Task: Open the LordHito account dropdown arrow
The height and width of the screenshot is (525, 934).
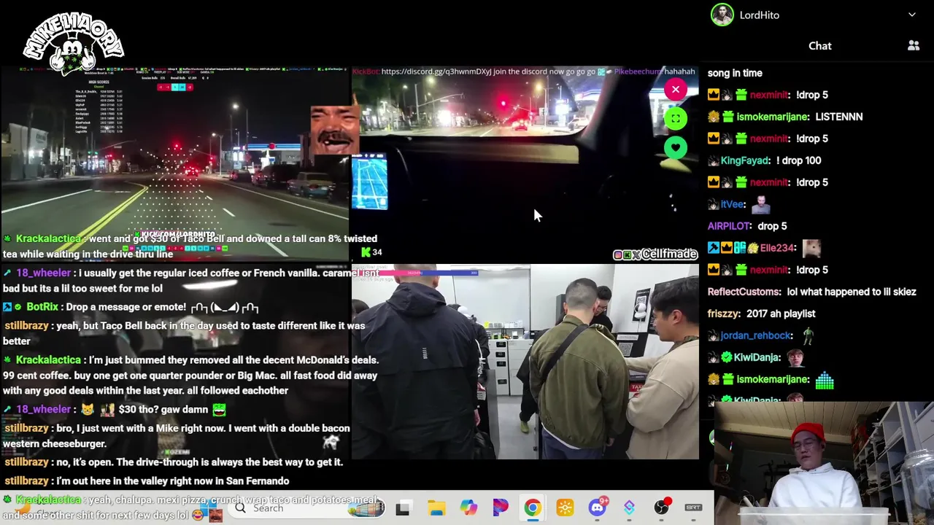Action: [911, 15]
